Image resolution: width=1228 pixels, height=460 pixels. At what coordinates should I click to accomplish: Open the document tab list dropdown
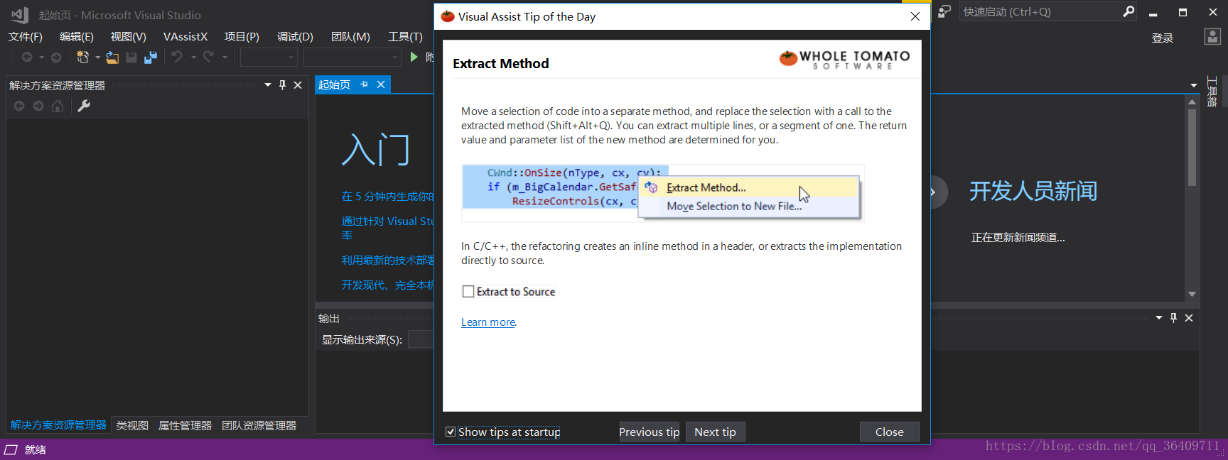coord(1194,85)
